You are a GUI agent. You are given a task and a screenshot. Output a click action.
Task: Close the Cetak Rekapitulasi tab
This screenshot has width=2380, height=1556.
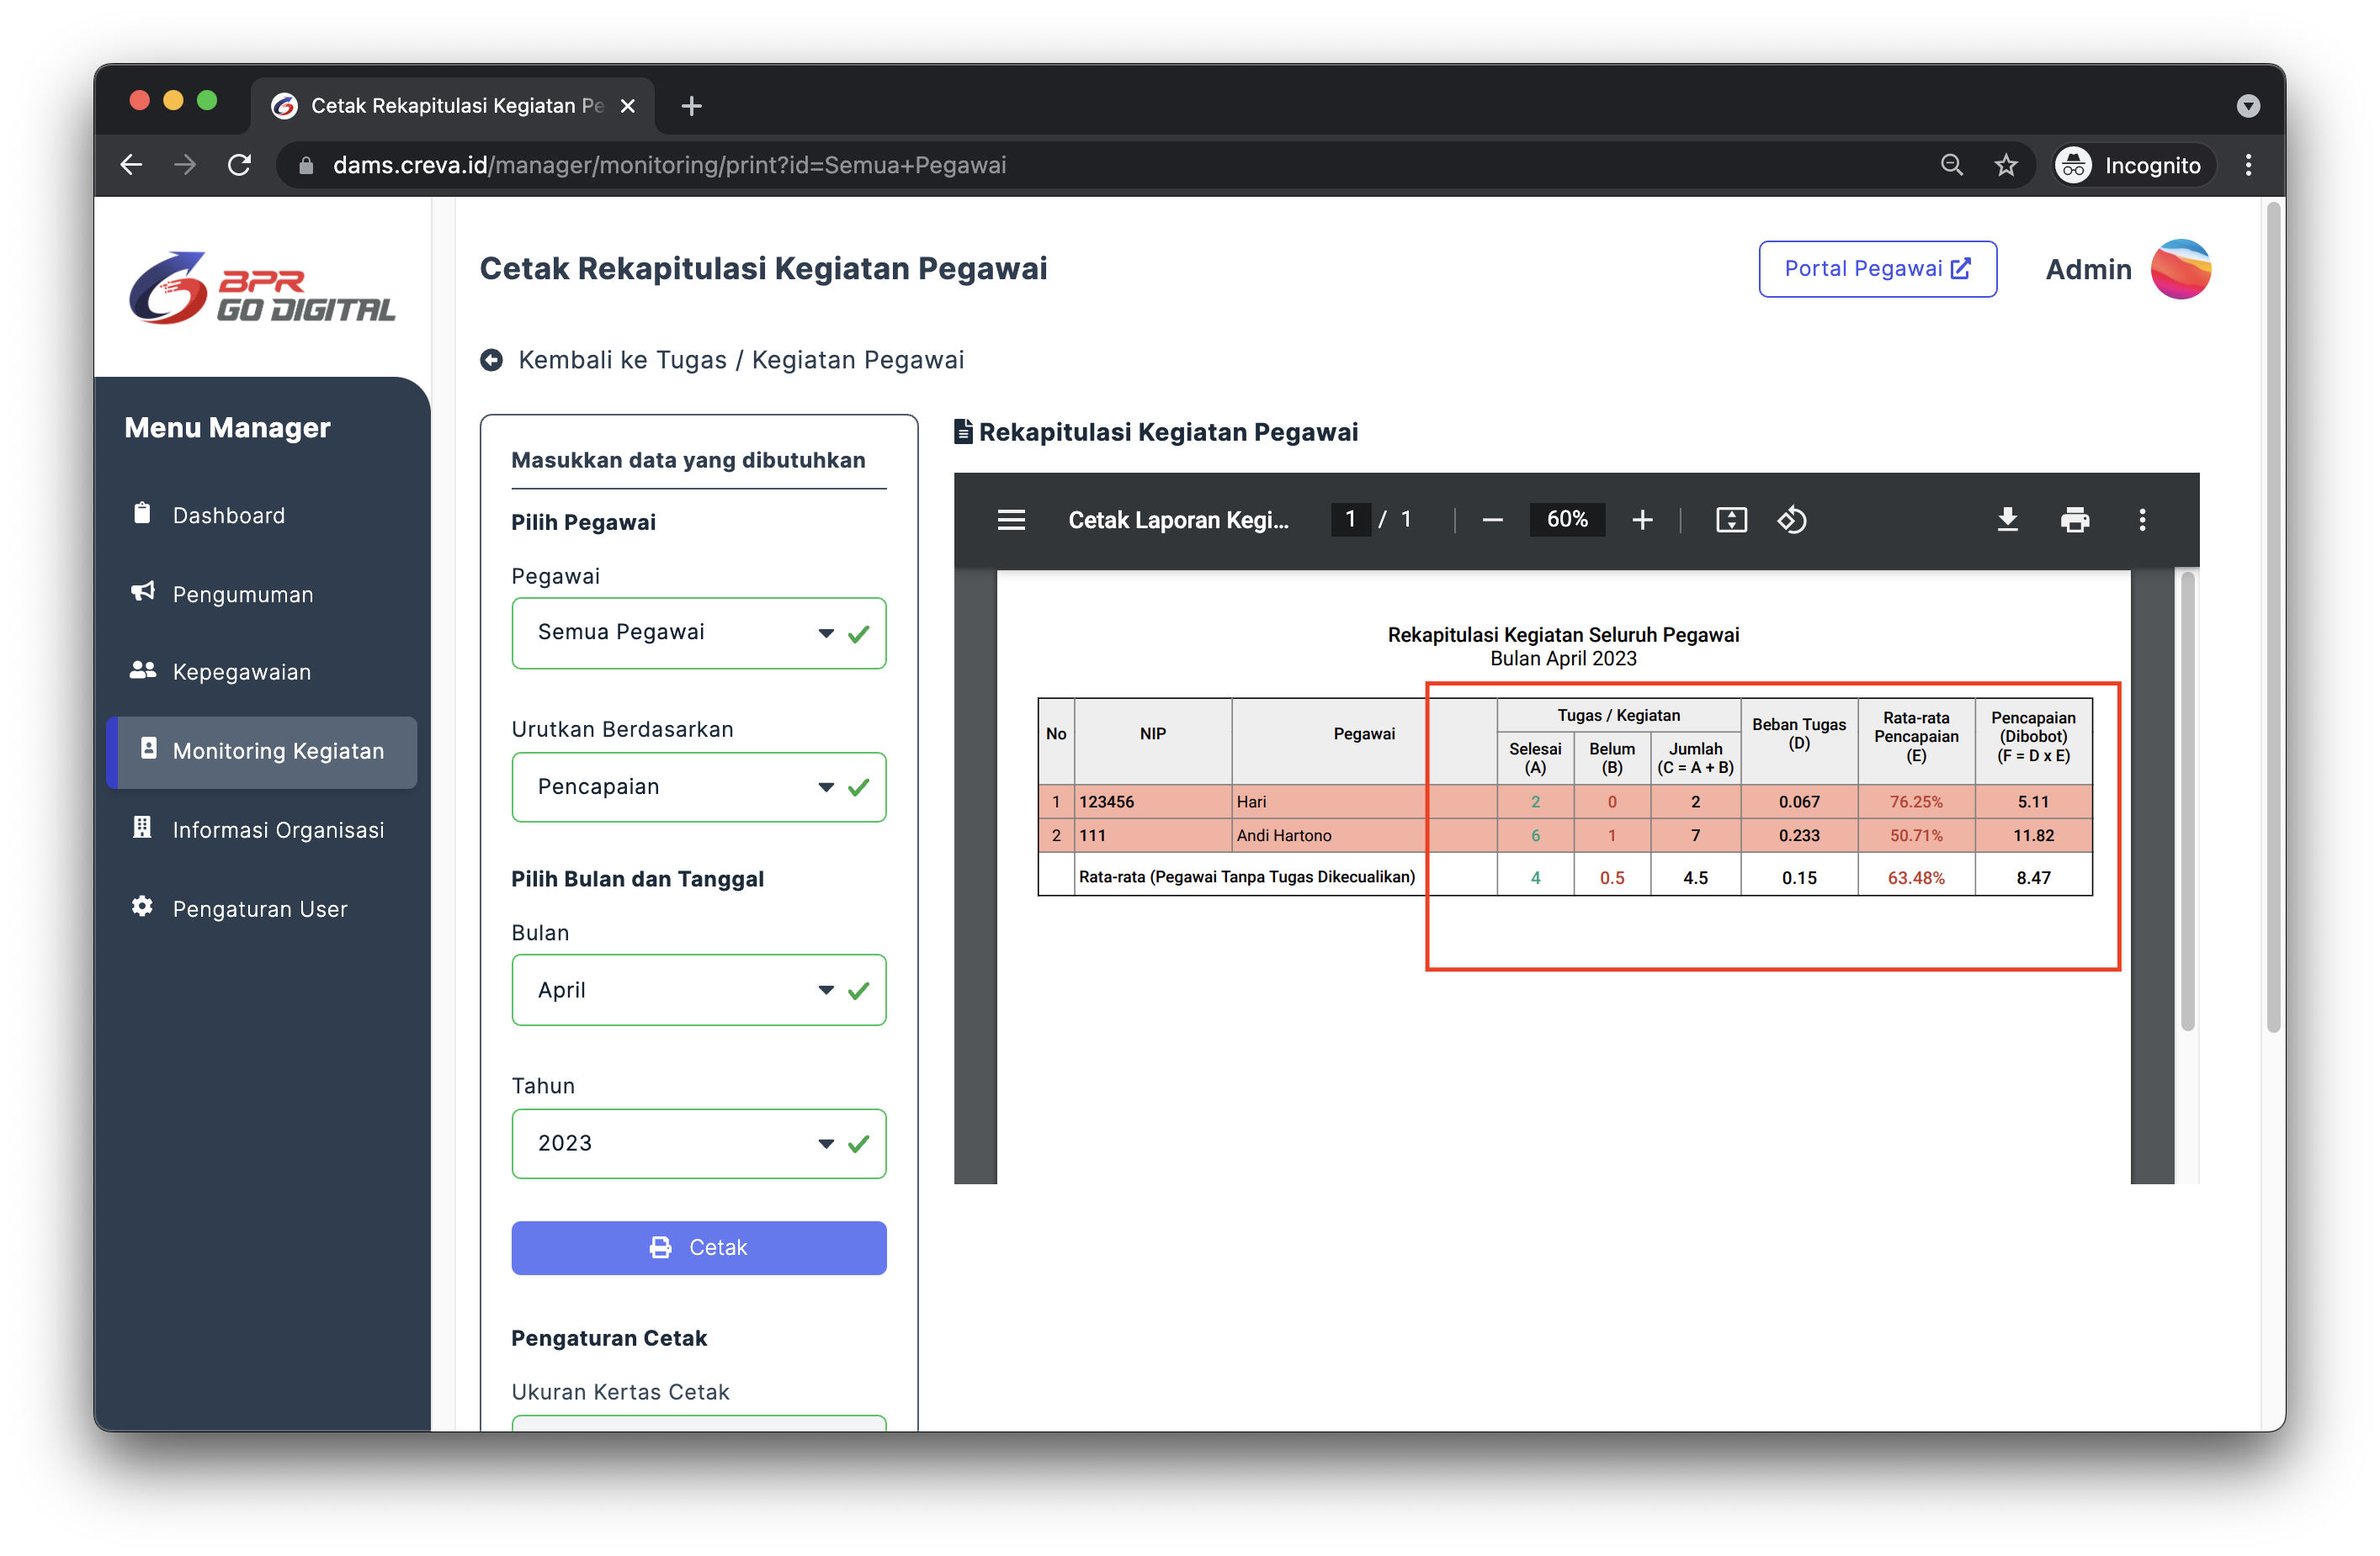pyautogui.click(x=628, y=106)
